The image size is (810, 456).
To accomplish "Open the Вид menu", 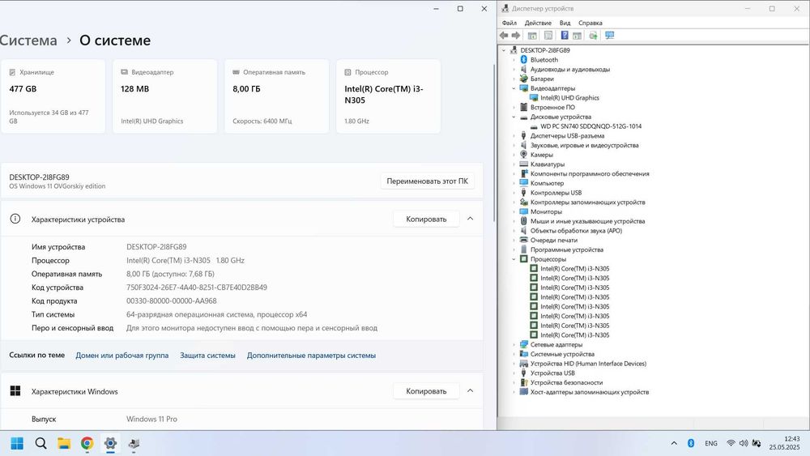I will click(x=565, y=23).
